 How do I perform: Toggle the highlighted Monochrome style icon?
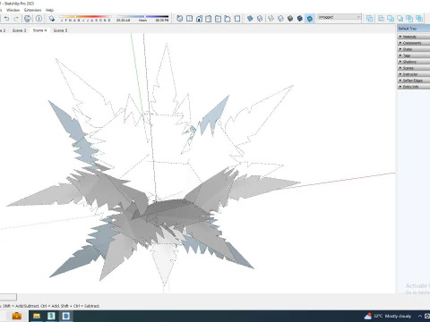(310, 19)
